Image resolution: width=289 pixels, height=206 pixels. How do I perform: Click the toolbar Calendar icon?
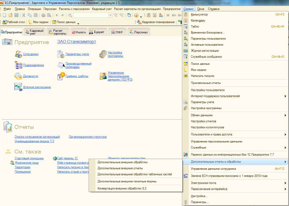[155, 15]
